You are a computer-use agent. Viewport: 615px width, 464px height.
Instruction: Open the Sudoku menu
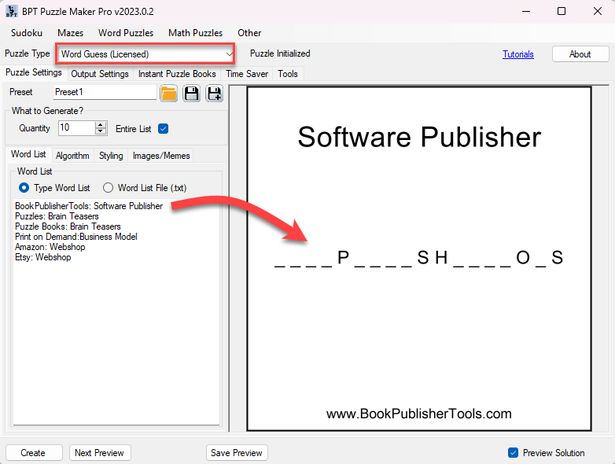coord(27,33)
